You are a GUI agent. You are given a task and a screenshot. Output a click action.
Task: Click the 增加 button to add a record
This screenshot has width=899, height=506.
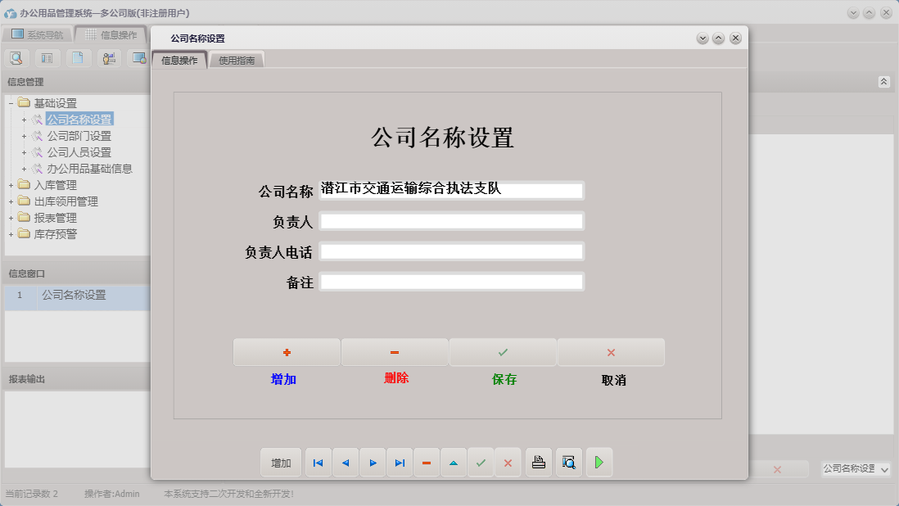tap(286, 351)
